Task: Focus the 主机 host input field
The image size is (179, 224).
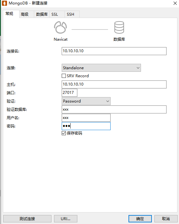Action: pos(114,84)
